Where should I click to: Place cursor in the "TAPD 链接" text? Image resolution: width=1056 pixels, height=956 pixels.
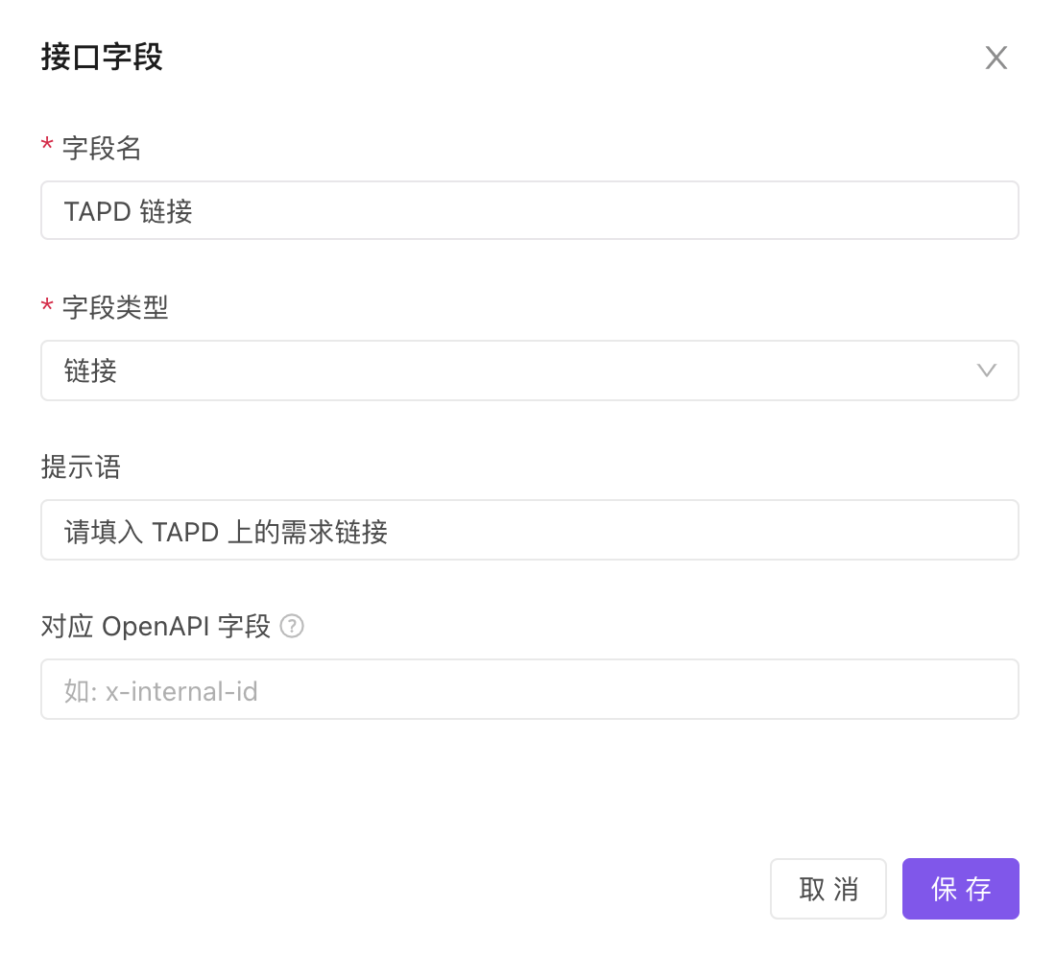(128, 211)
